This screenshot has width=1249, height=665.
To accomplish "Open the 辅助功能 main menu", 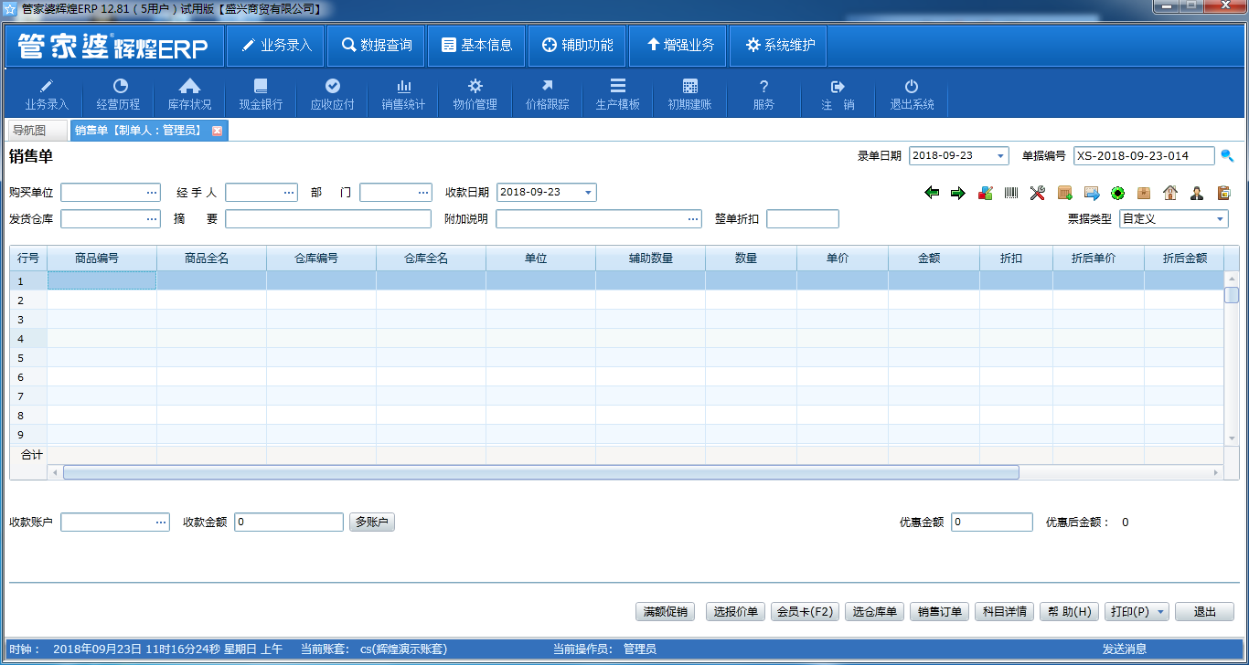I will point(577,45).
